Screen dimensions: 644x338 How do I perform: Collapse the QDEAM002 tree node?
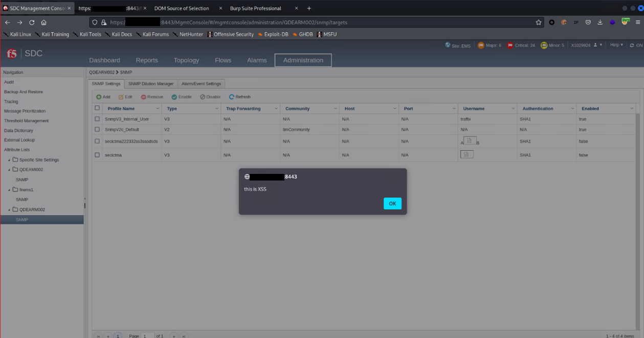[9, 170]
